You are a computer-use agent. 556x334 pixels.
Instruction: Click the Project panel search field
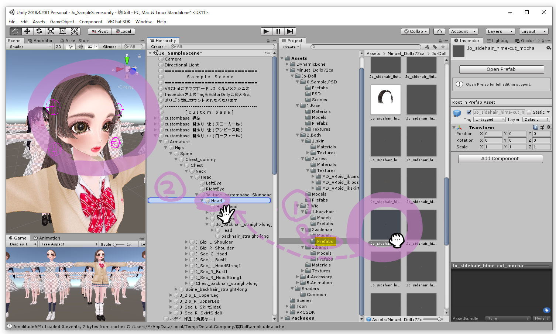tap(366, 47)
